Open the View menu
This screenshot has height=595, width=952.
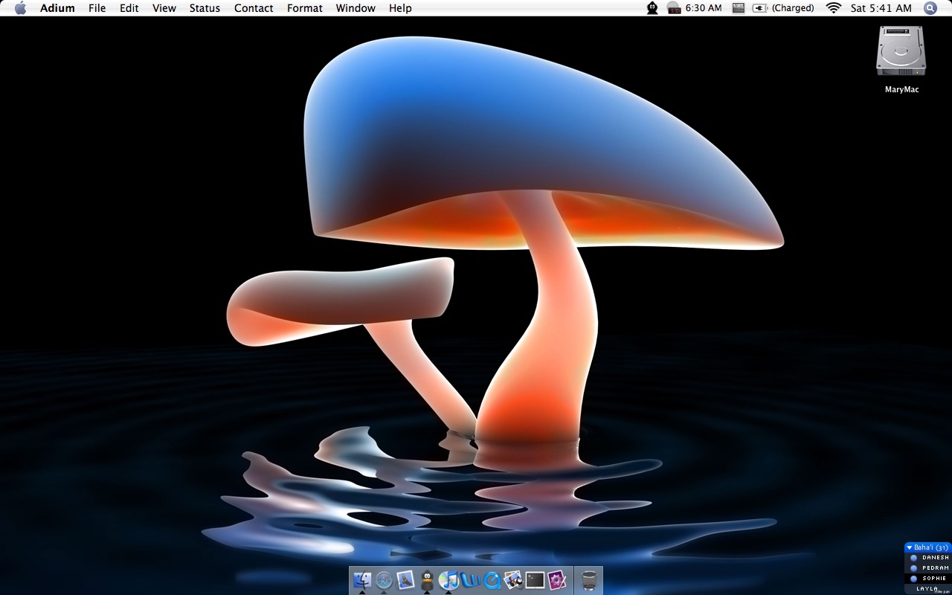coord(164,8)
